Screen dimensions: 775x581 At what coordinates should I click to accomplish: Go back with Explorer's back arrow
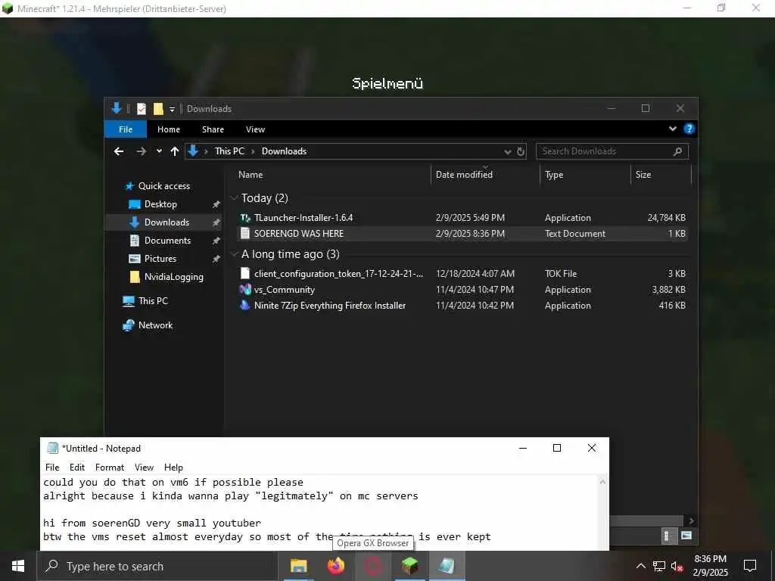coord(119,151)
